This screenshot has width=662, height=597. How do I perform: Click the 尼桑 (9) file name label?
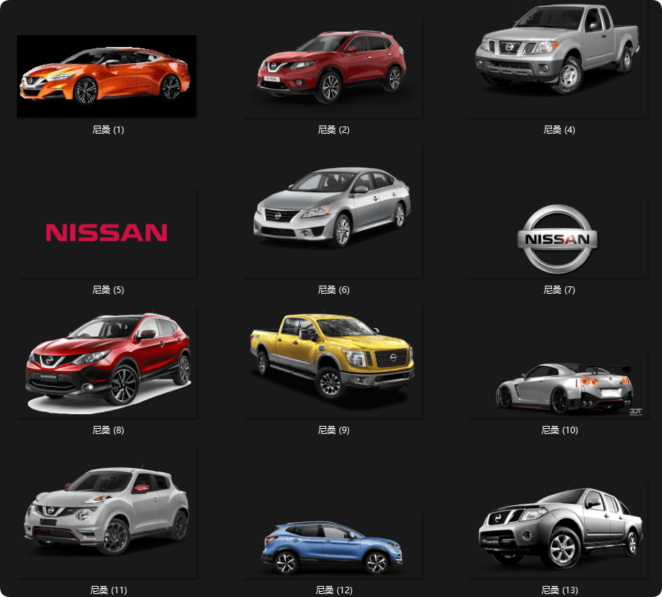pyautogui.click(x=334, y=430)
